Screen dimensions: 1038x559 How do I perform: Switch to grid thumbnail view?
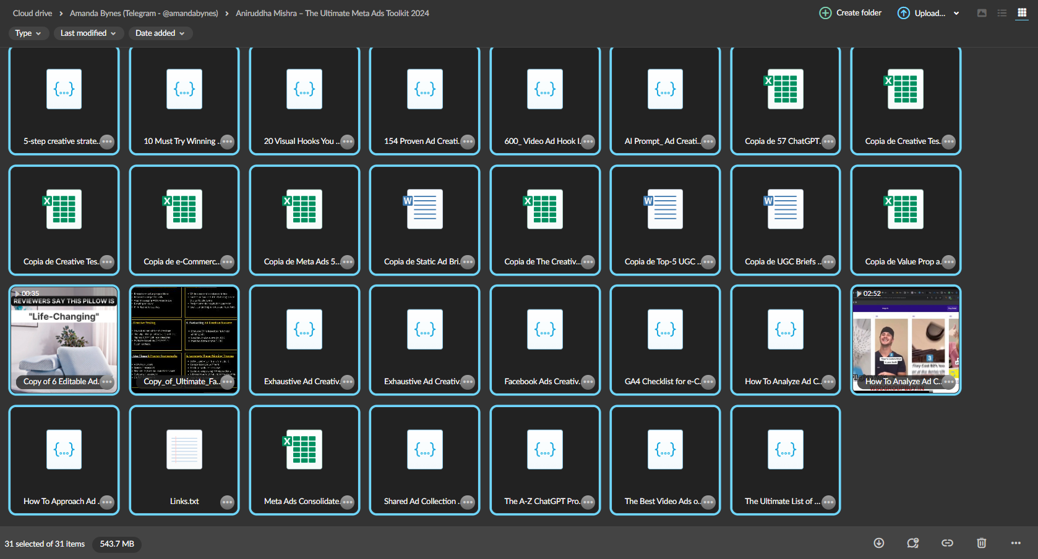coord(1022,13)
